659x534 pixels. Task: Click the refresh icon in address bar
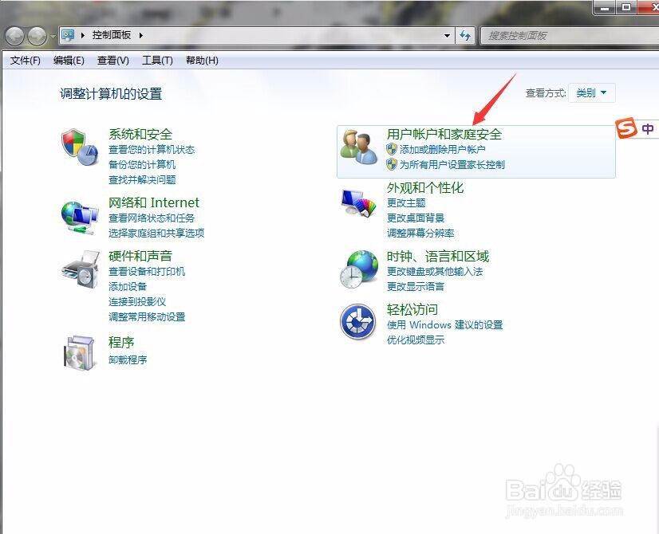click(465, 36)
